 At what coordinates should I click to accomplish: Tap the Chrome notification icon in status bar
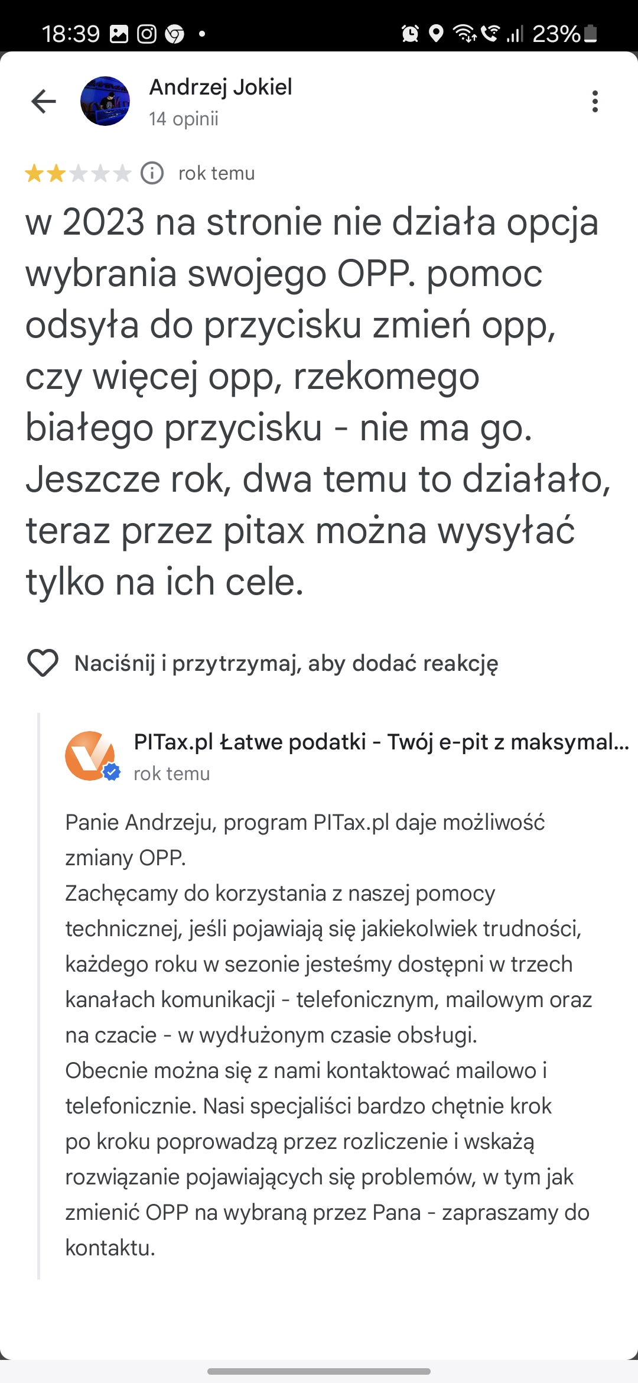coord(174,34)
